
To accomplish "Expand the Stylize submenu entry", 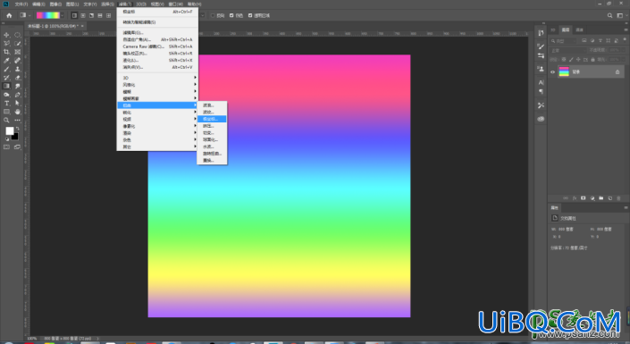I will [157, 84].
